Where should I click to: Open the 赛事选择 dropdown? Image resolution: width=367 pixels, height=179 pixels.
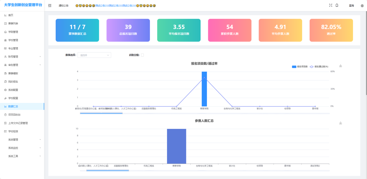click(x=94, y=55)
